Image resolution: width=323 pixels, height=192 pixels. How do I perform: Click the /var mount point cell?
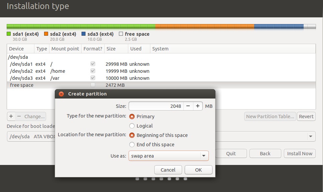(55, 78)
